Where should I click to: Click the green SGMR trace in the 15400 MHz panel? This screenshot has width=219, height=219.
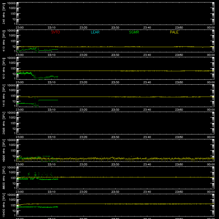(x=37, y=207)
